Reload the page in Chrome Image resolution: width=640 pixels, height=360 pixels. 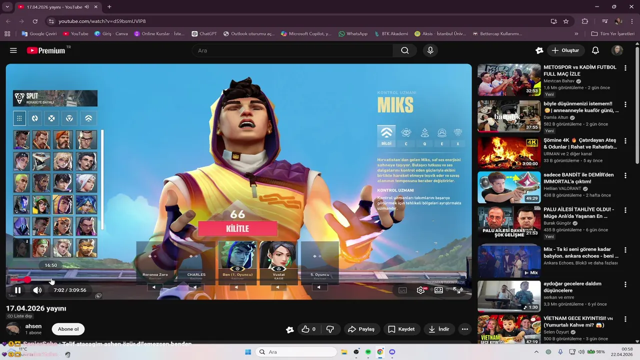tap(35, 21)
